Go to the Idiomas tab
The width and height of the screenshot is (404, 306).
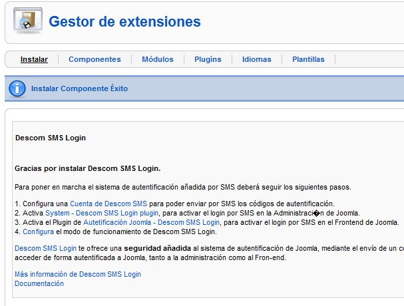pyautogui.click(x=257, y=59)
